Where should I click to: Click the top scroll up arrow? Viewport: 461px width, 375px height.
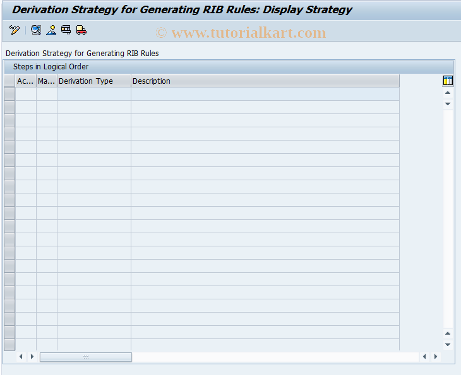point(448,93)
